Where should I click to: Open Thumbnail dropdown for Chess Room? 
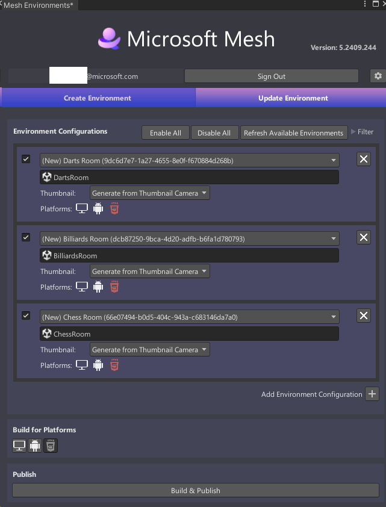(150, 349)
